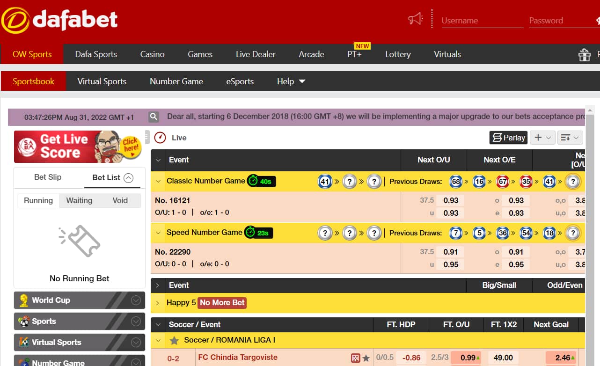The width and height of the screenshot is (600, 366).
Task: Click red previous draw ball 67
Action: (503, 181)
